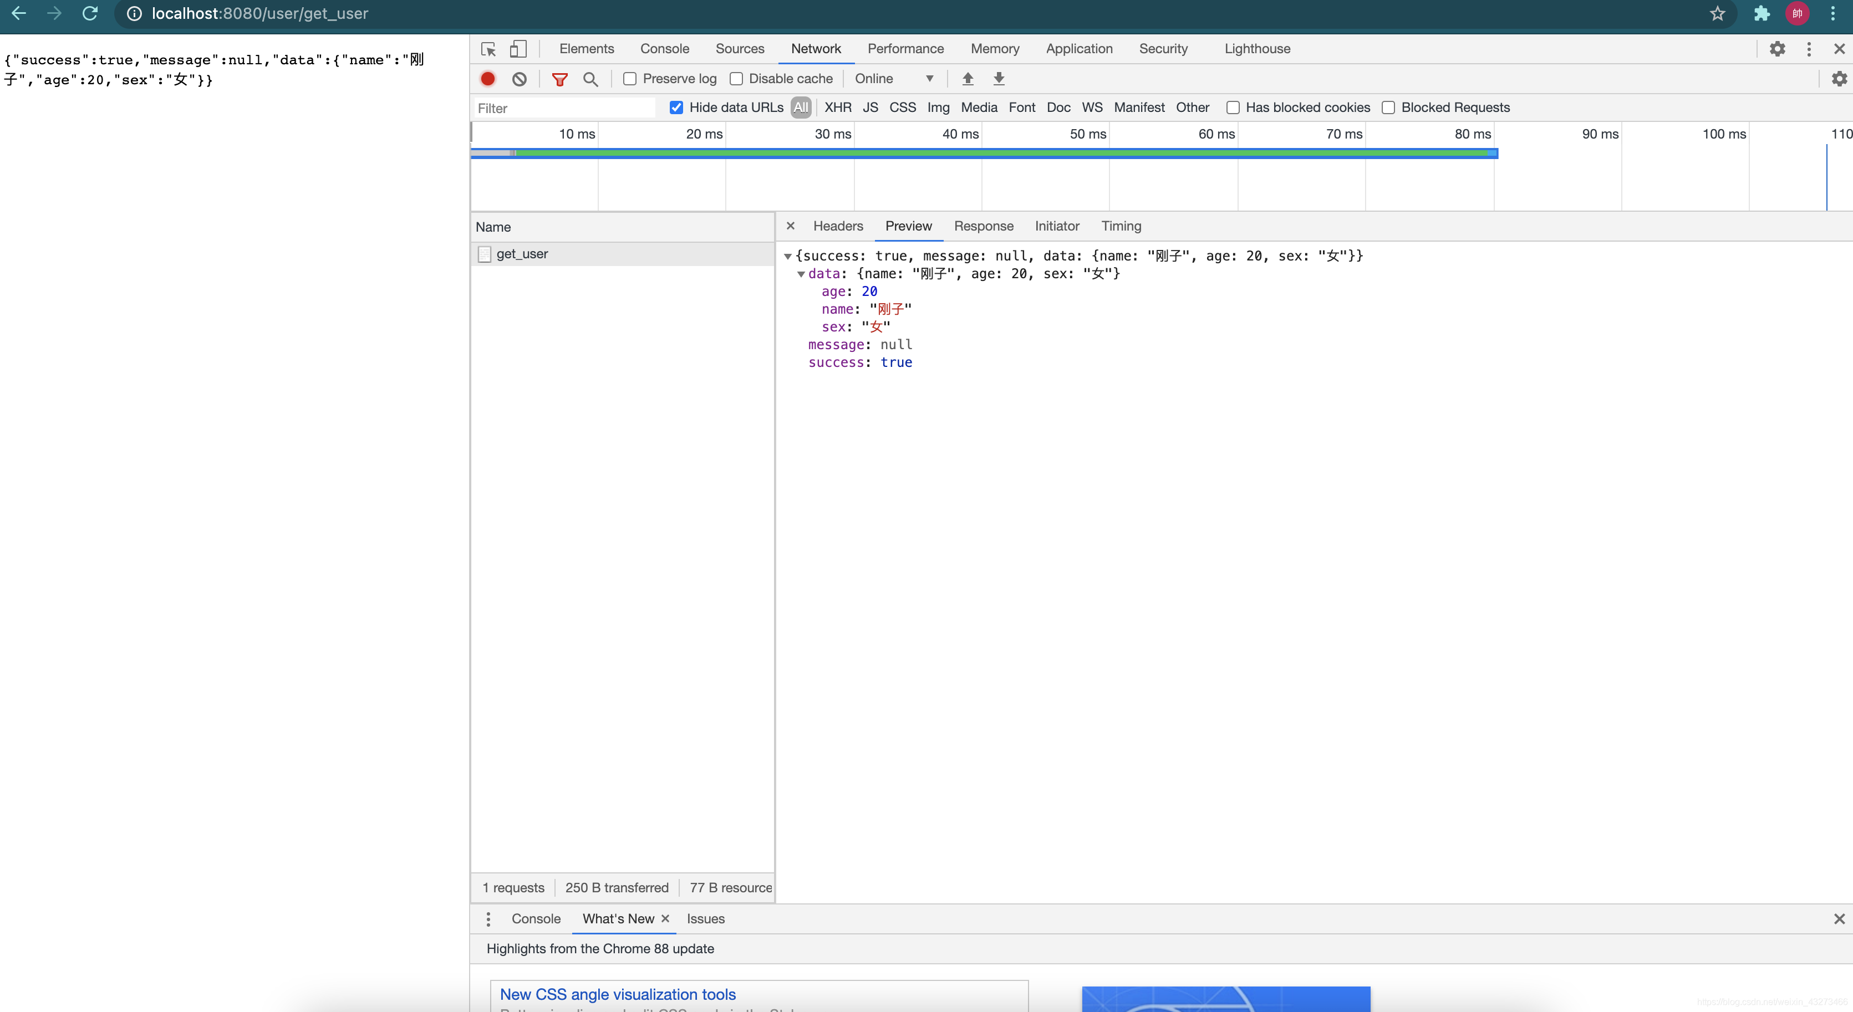
Task: Stop recording network log
Action: 488,79
